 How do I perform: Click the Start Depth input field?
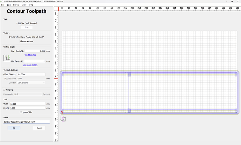35,51
